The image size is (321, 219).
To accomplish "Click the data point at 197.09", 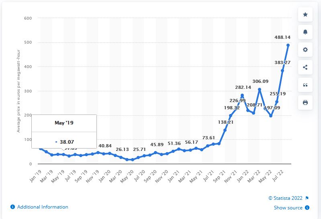I will (x=271, y=116).
